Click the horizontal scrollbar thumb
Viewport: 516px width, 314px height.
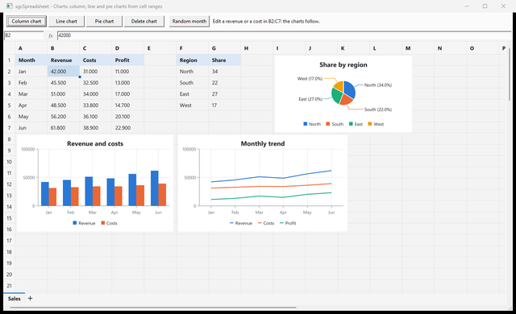153,308
